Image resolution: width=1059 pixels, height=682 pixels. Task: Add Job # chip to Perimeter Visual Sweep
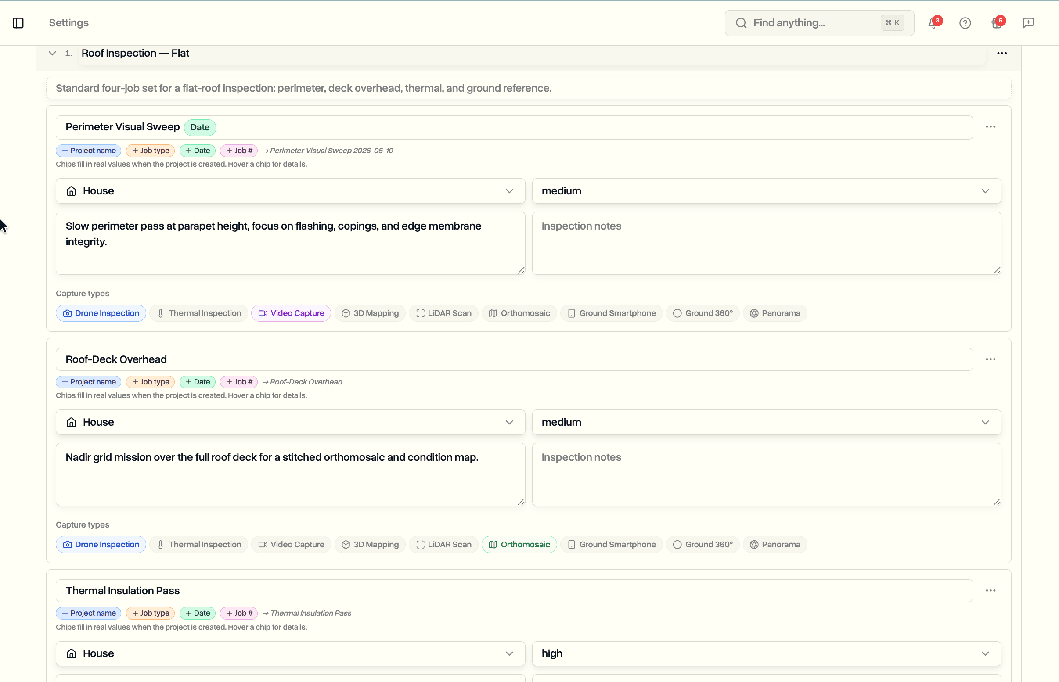(x=239, y=151)
